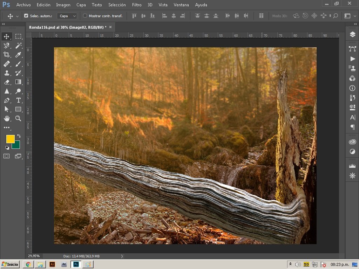Align horizontal centers of layers

[174, 16]
